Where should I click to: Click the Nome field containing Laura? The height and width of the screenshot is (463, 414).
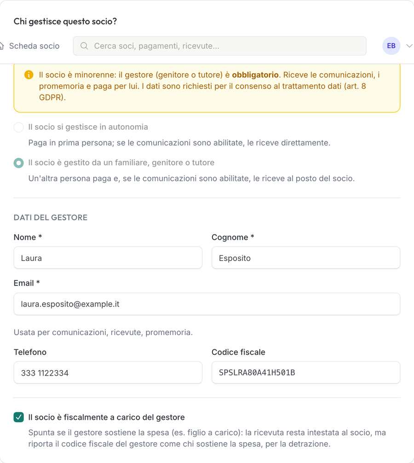click(x=108, y=258)
